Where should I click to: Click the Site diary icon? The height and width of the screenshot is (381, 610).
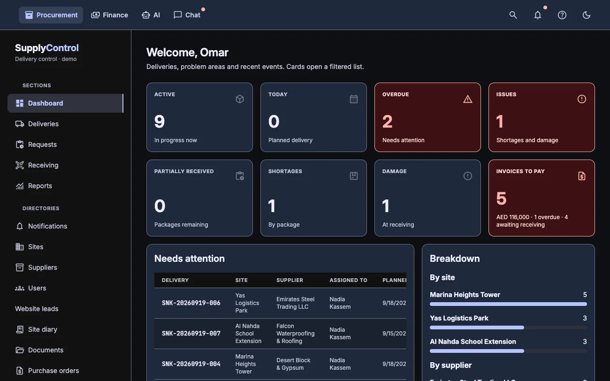click(x=20, y=329)
